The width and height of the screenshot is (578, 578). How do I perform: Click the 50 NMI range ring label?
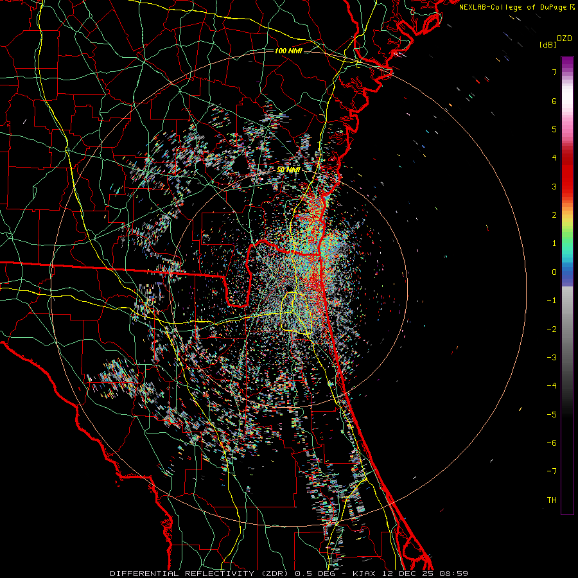point(288,170)
